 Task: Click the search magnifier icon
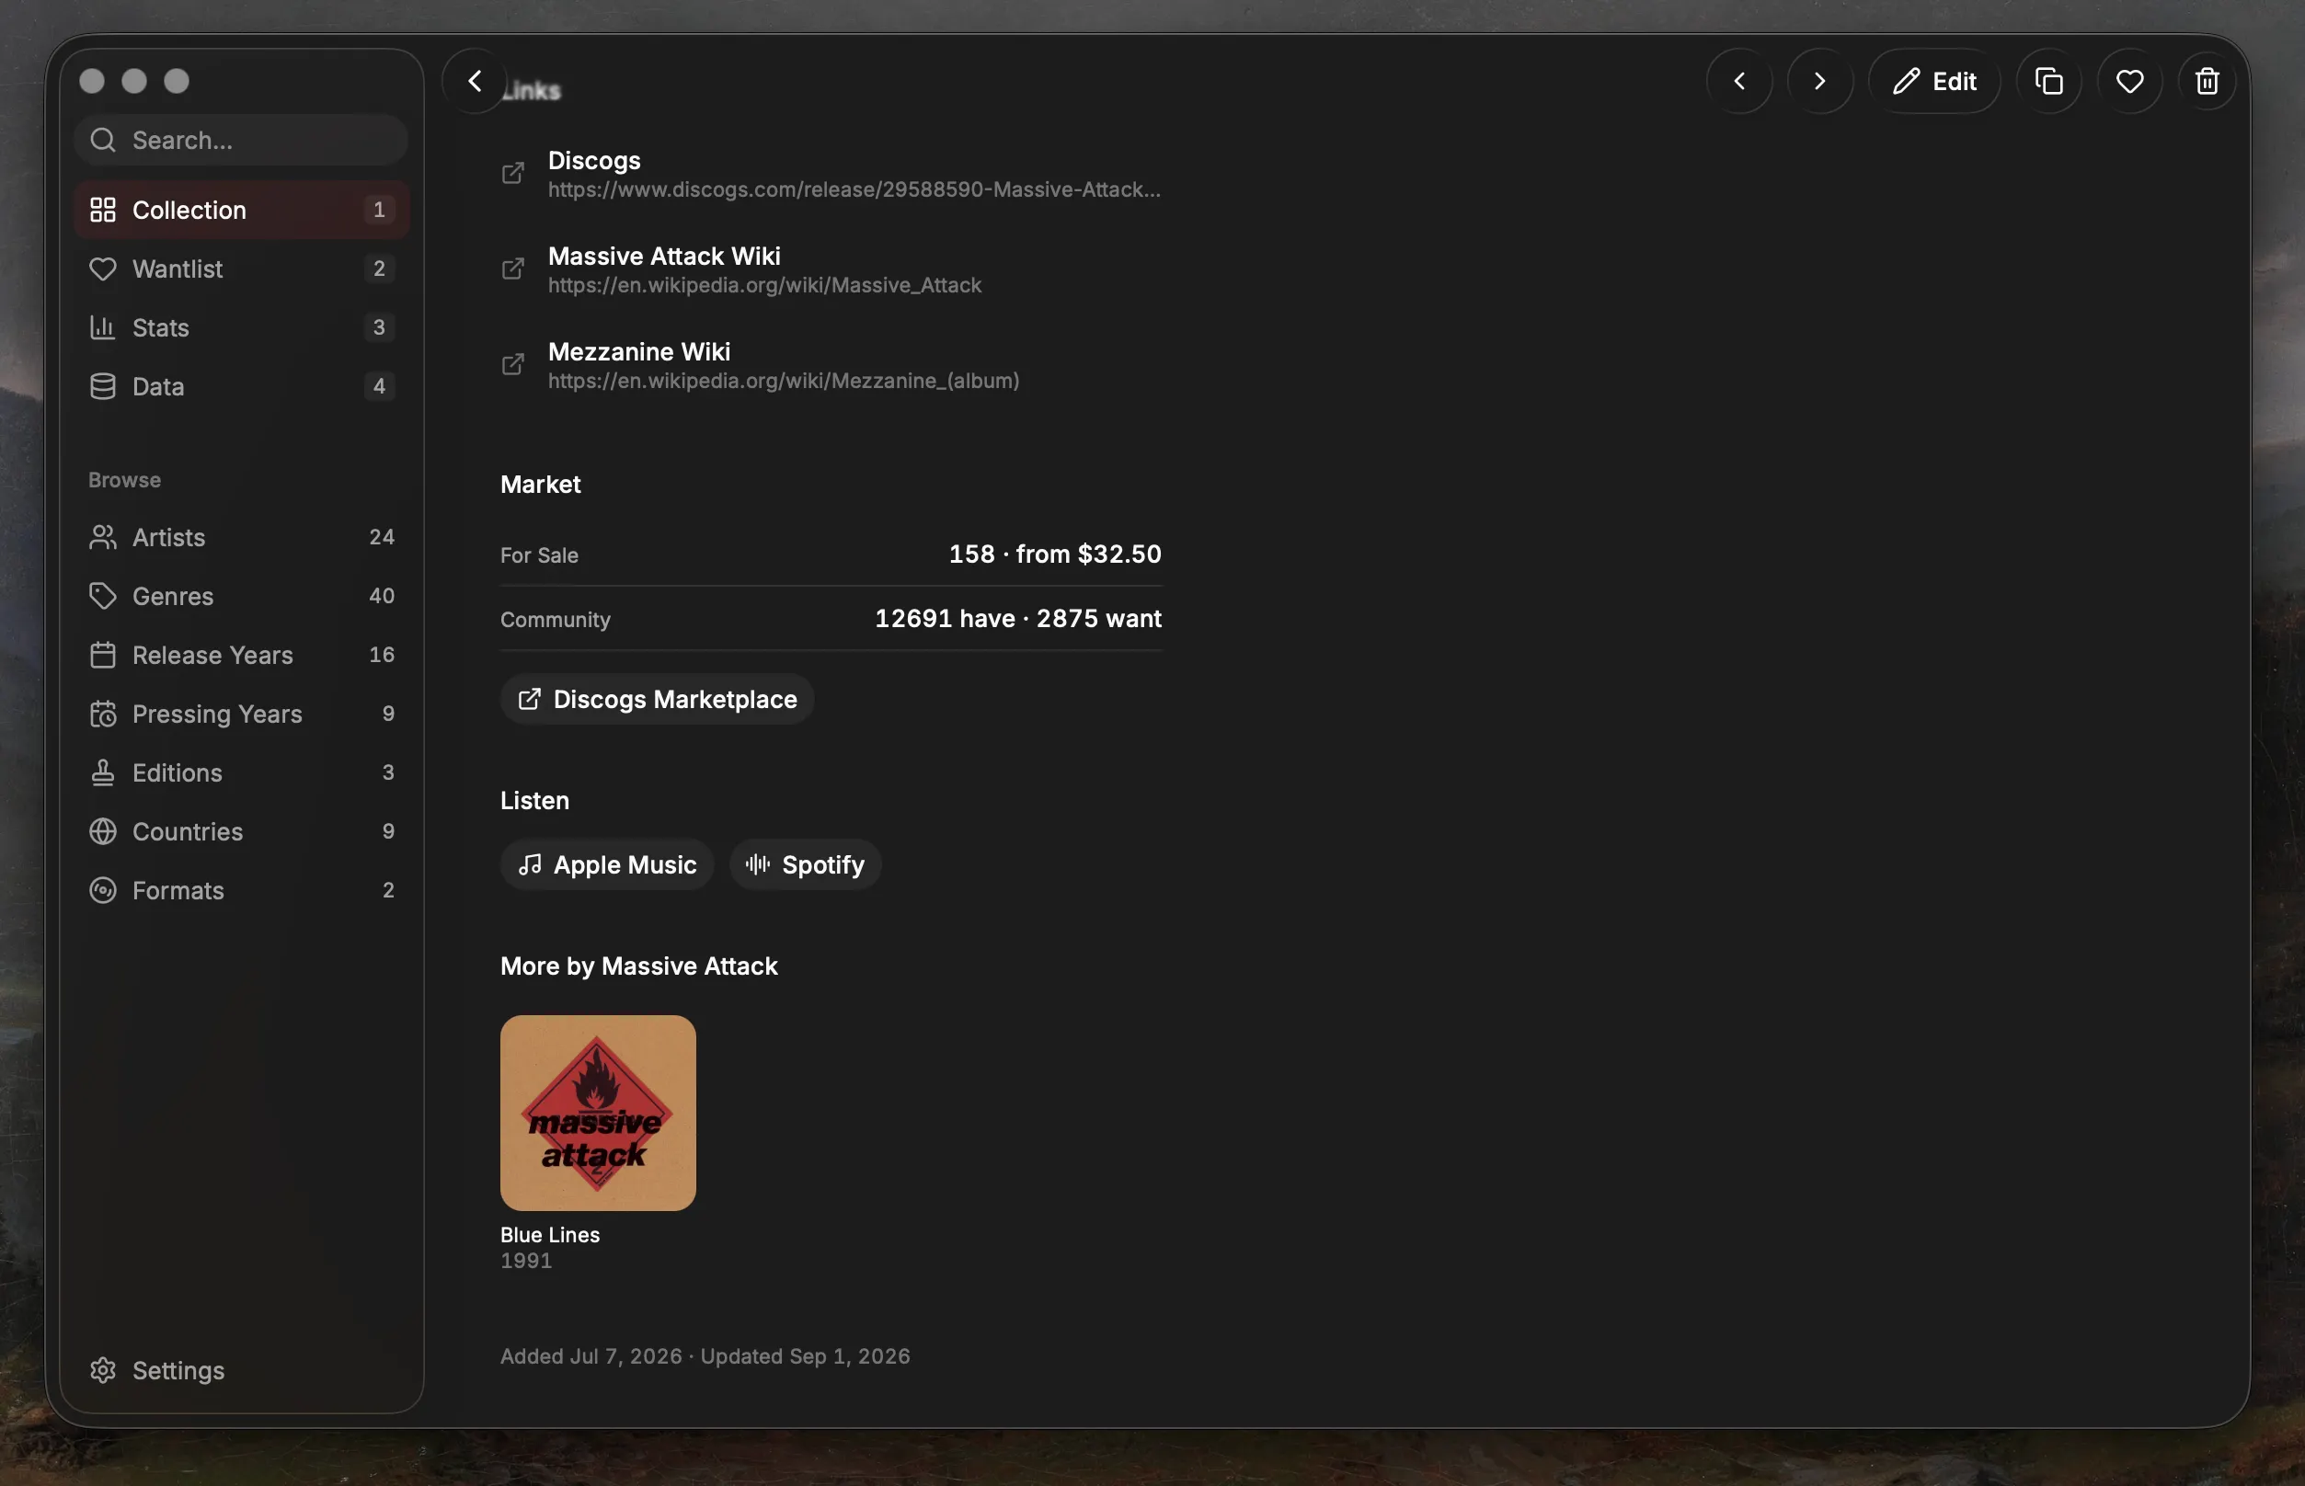click(102, 140)
